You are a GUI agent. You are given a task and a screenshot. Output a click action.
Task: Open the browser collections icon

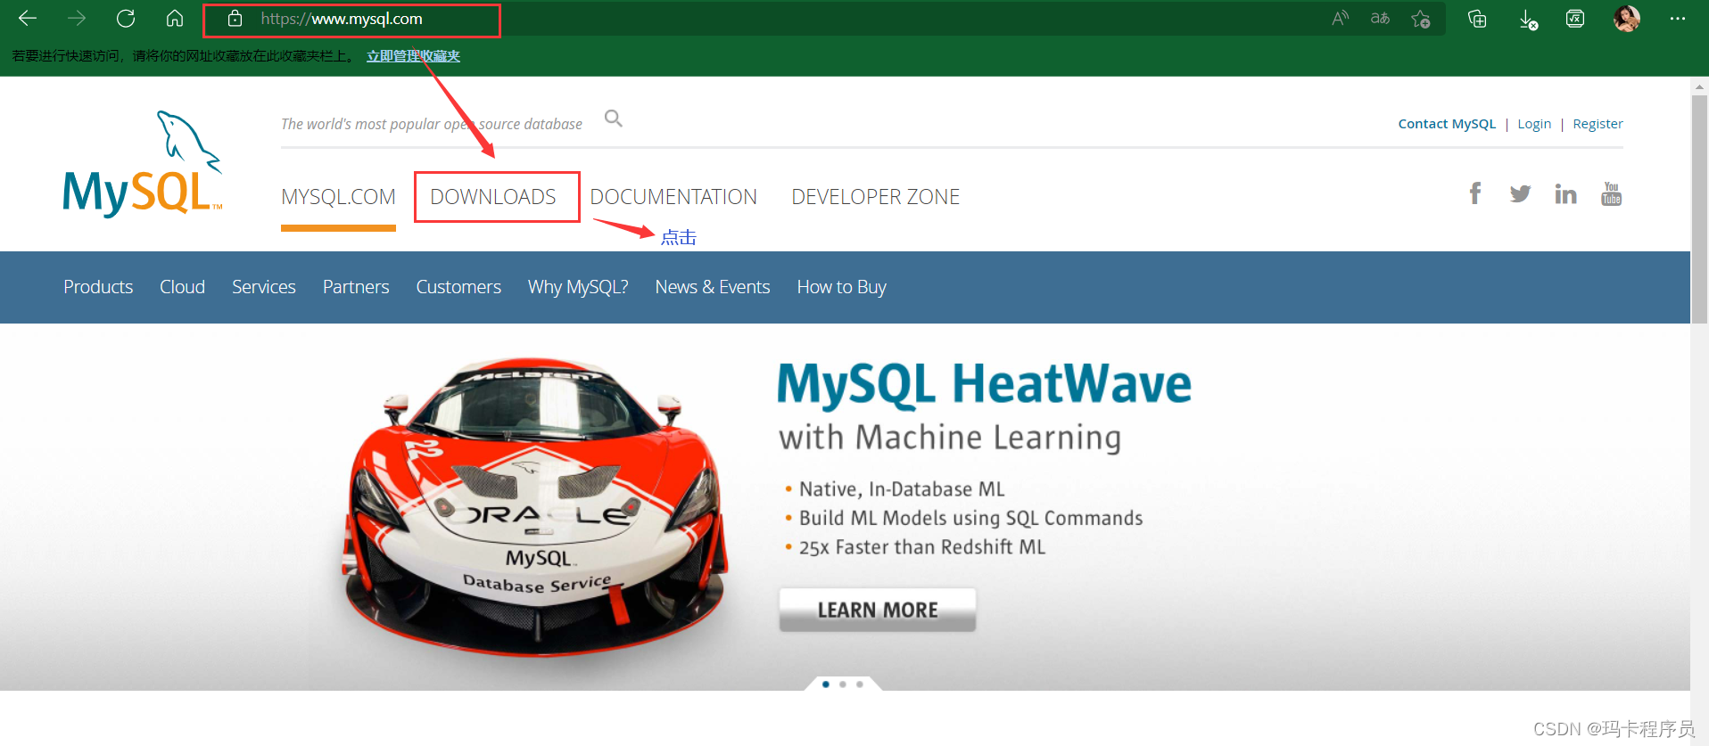(x=1477, y=19)
